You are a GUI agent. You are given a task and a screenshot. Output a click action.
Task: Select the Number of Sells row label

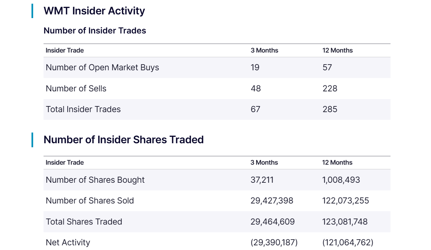click(76, 89)
